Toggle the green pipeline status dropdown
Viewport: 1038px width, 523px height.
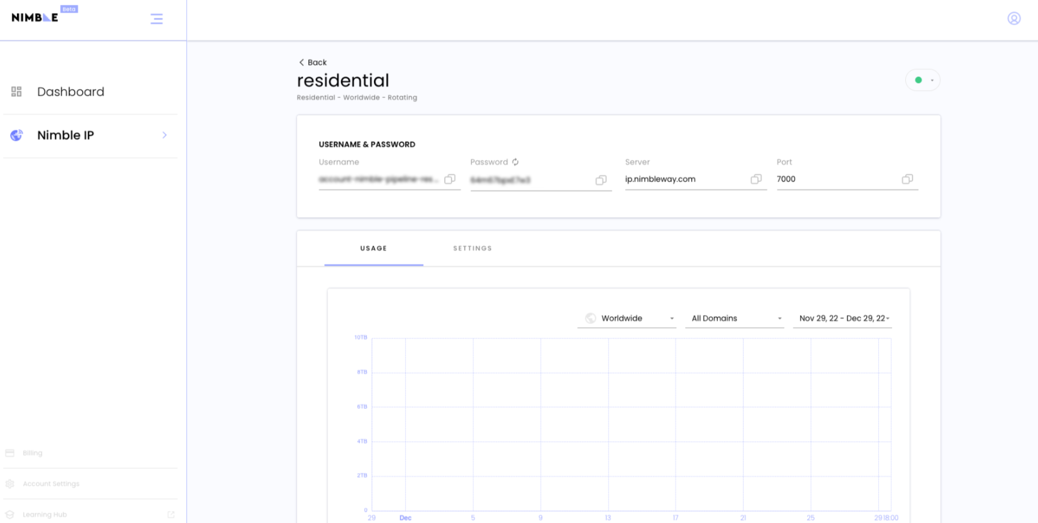pyautogui.click(x=923, y=80)
